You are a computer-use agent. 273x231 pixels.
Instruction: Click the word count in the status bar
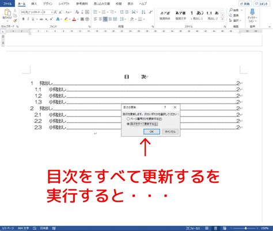[x=23, y=228]
